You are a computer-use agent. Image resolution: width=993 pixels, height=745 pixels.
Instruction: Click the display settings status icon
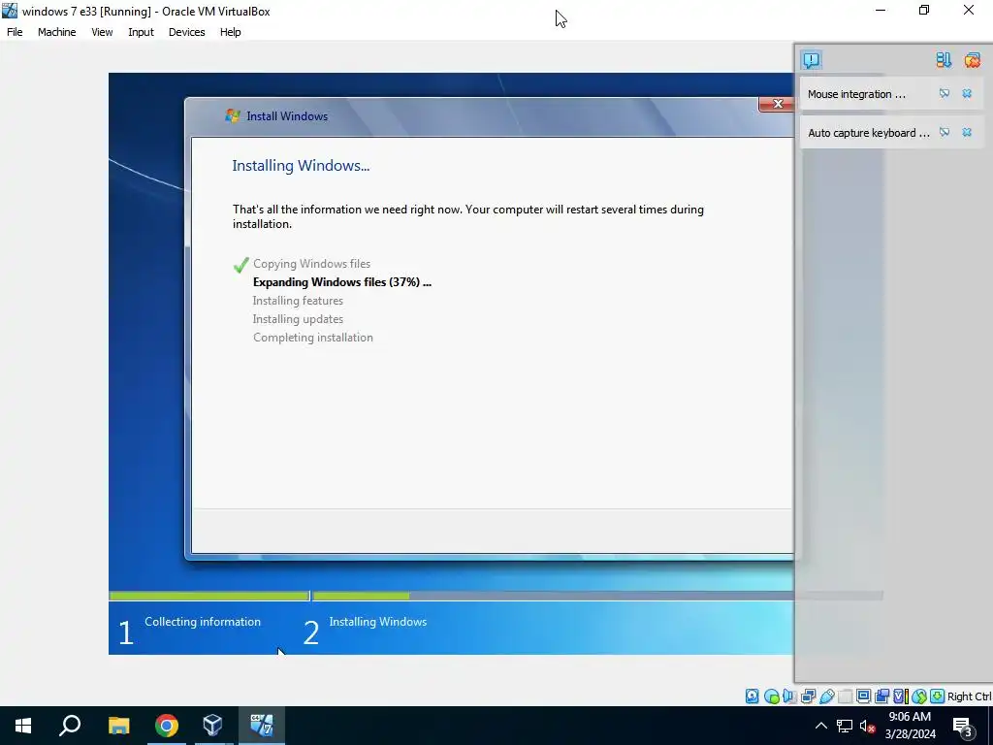pos(863,696)
